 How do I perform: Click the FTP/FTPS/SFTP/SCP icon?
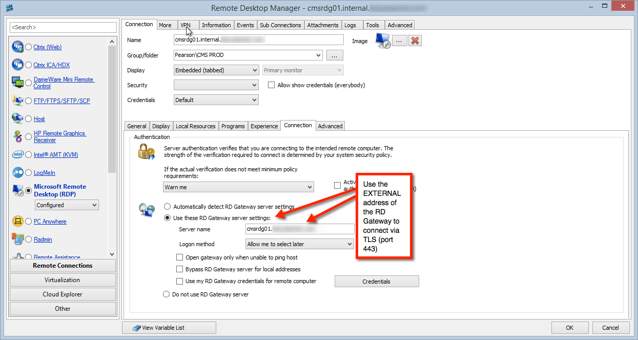(x=17, y=101)
